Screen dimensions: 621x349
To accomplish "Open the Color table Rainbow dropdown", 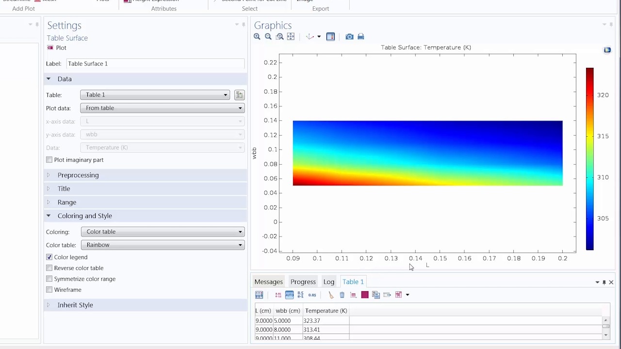I will pos(163,245).
